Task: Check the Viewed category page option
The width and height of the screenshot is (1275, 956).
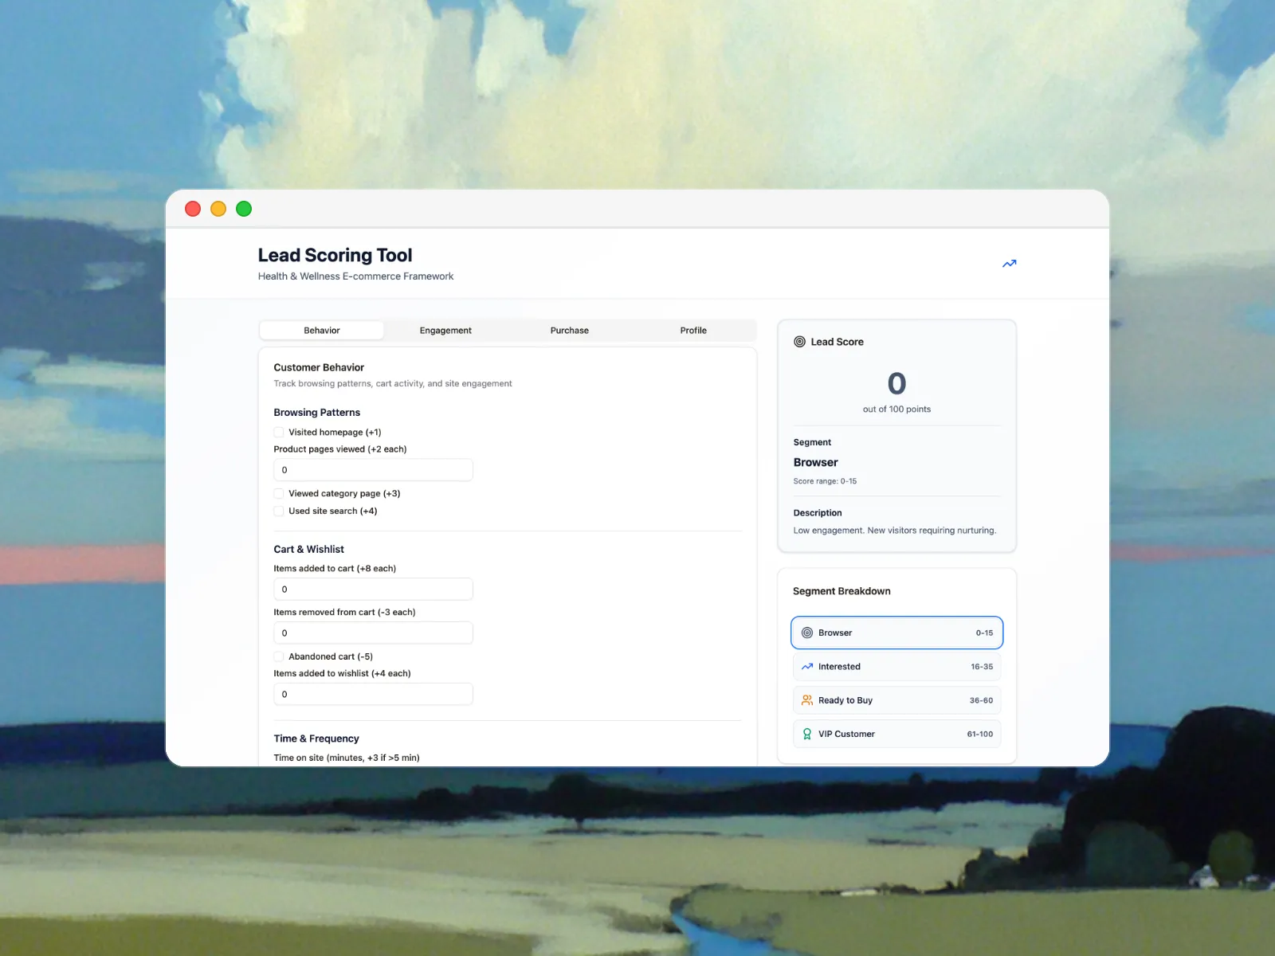Action: (x=279, y=494)
